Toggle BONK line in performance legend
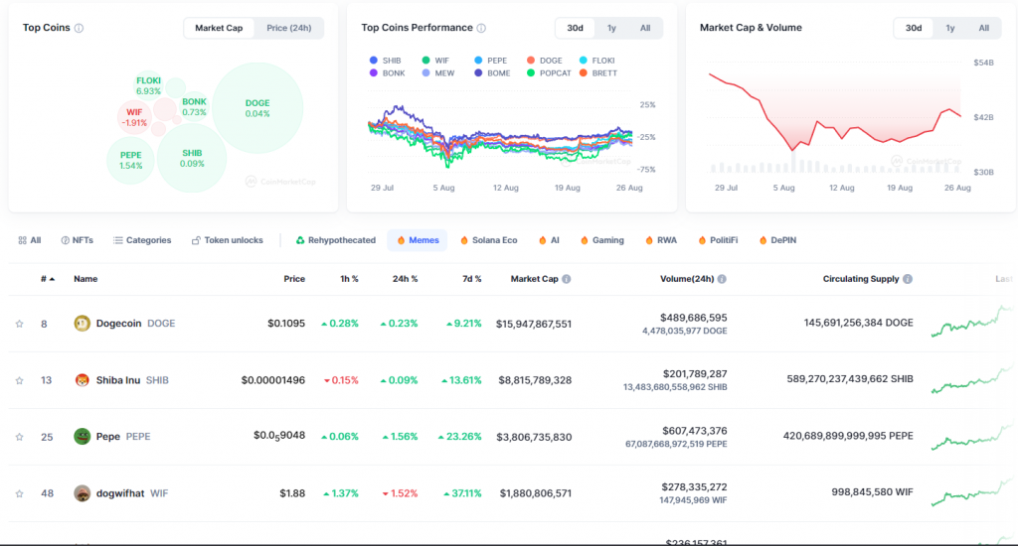Image resolution: width=1018 pixels, height=546 pixels. [x=387, y=73]
